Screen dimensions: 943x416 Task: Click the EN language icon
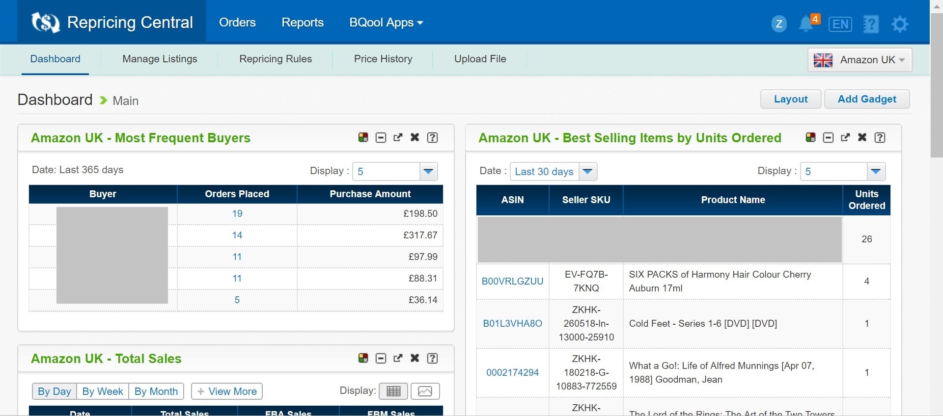click(x=840, y=24)
